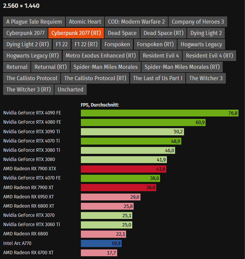Click the RTX 3080 Ti bar showing 46,0
The width and height of the screenshot is (245, 259).
128,150
